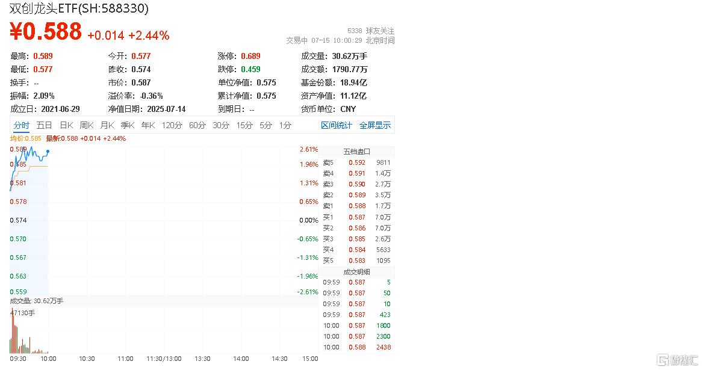Select the 卖2 row at 0.589

(357, 195)
